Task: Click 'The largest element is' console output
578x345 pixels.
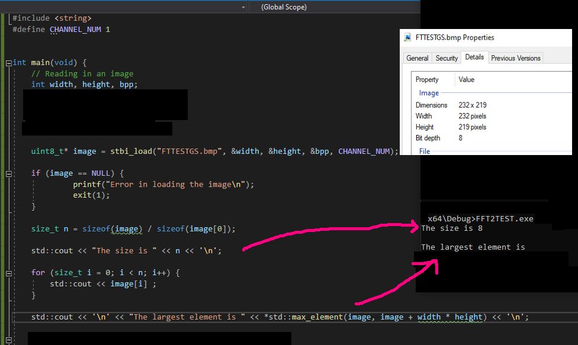Action: (x=473, y=247)
